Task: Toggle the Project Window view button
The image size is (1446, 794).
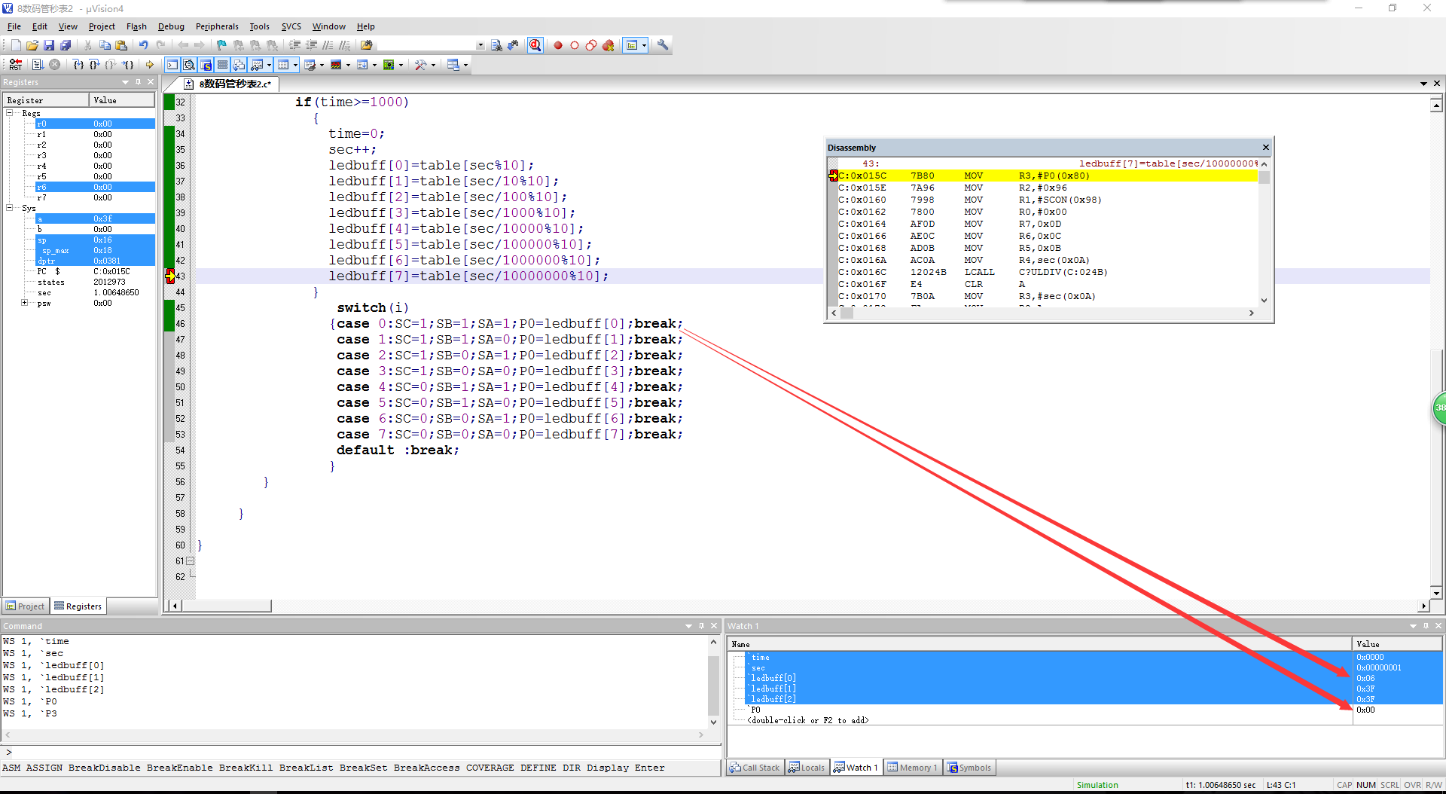Action: pyautogui.click(x=632, y=45)
